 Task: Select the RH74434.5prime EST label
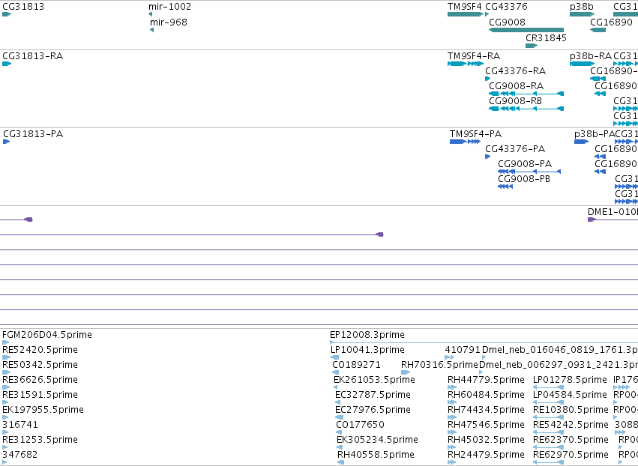pyautogui.click(x=486, y=410)
